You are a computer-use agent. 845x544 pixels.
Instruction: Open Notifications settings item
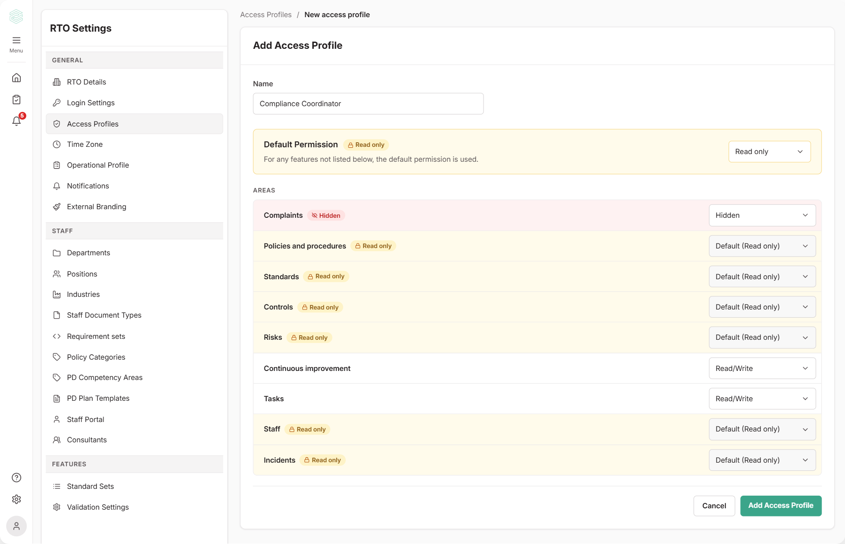coord(135,186)
